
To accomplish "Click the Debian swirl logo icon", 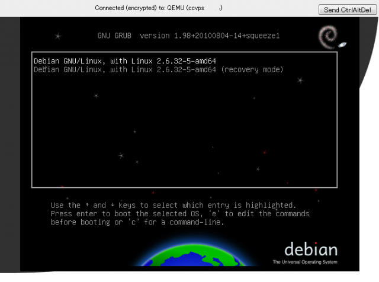I will point(329,37).
